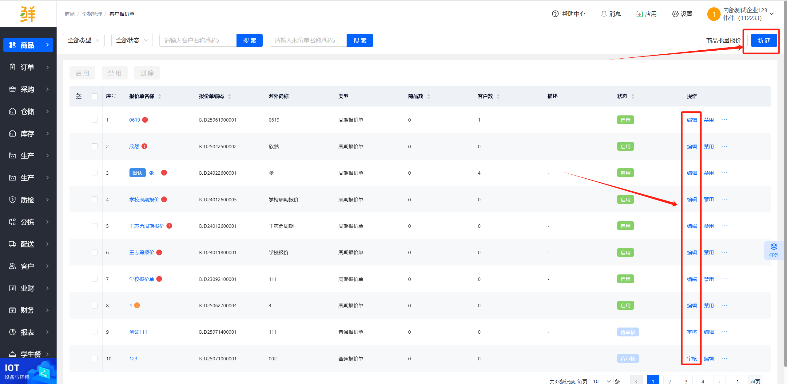Check the checkbox for 王志勇报价

94,252
